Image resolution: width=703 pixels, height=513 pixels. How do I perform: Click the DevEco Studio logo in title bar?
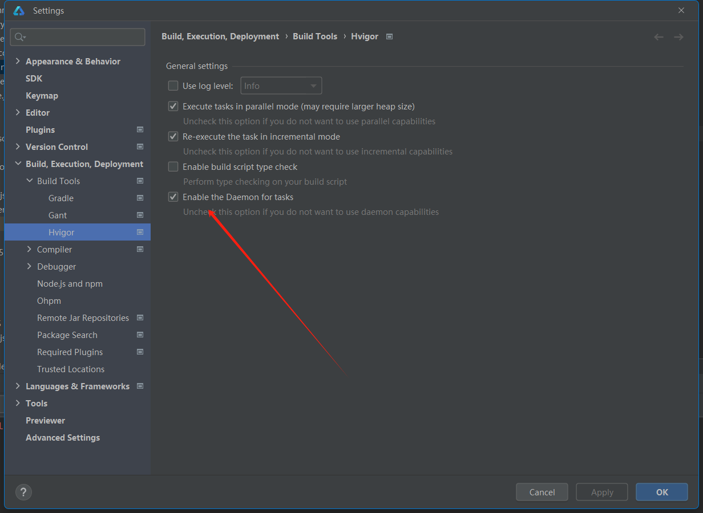[19, 11]
